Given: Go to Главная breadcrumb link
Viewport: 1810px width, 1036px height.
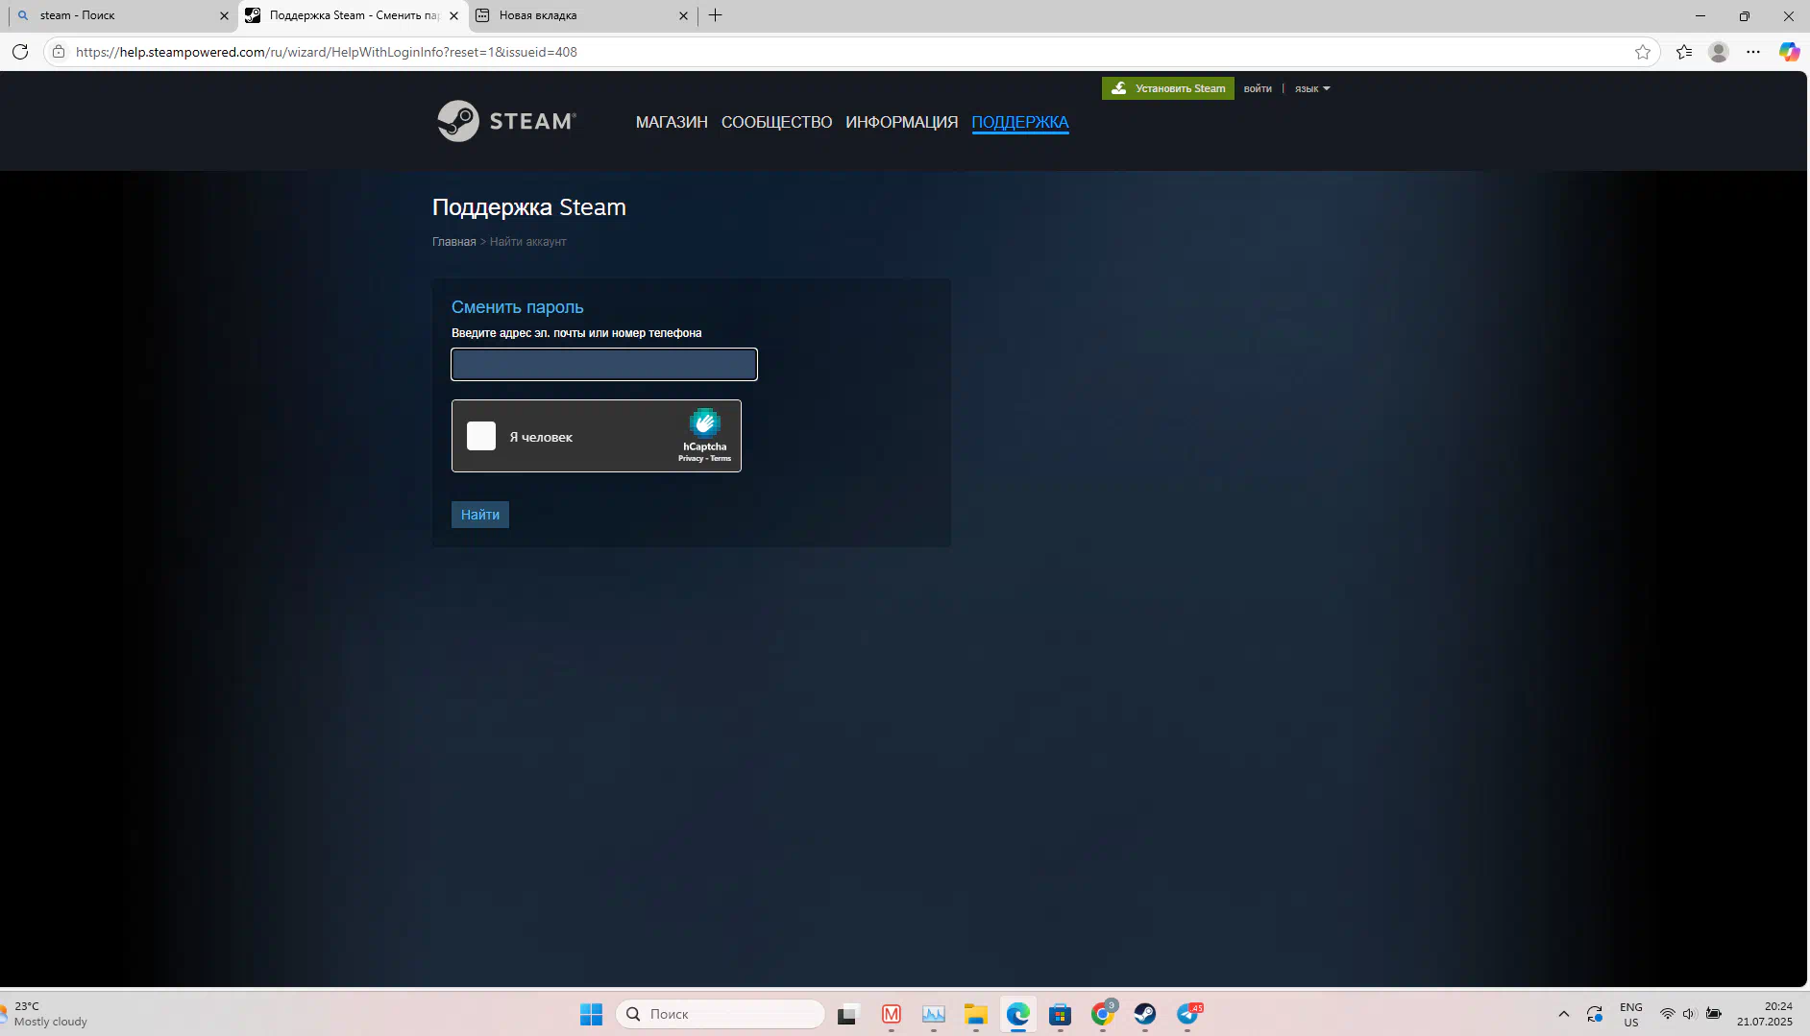Looking at the screenshot, I should click(x=453, y=242).
